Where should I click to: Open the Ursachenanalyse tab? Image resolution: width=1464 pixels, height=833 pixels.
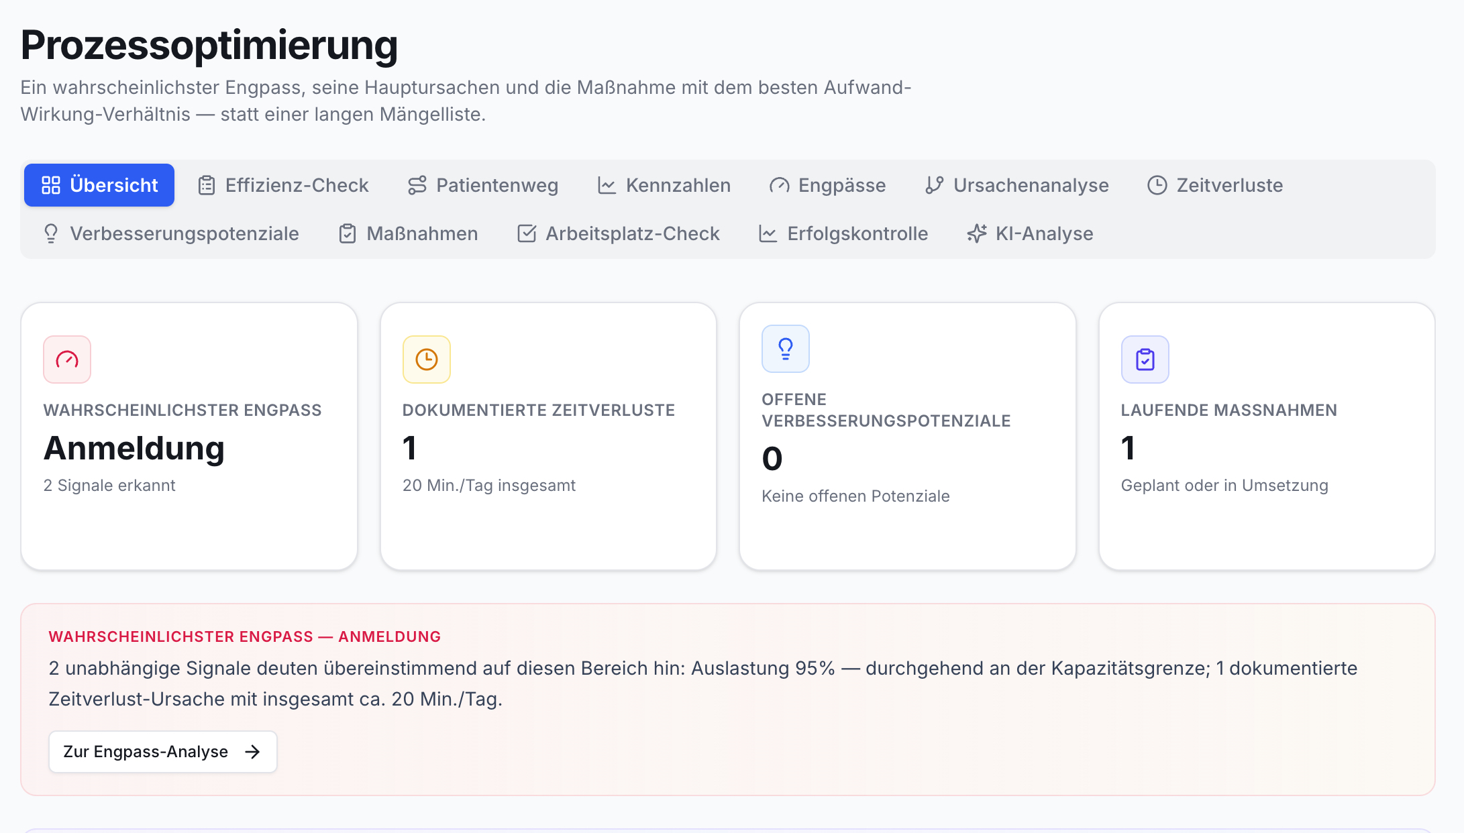click(1017, 185)
